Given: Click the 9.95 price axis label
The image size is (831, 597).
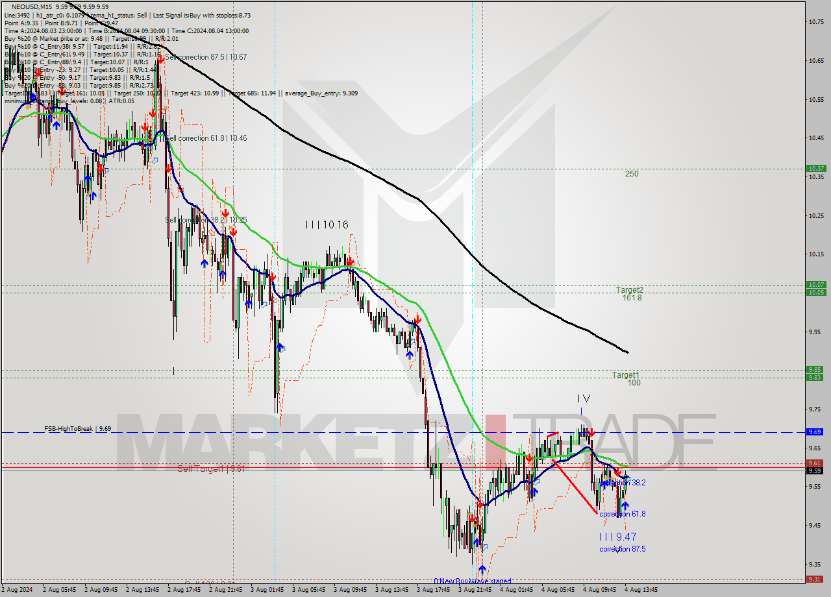Looking at the screenshot, I should pyautogui.click(x=816, y=332).
